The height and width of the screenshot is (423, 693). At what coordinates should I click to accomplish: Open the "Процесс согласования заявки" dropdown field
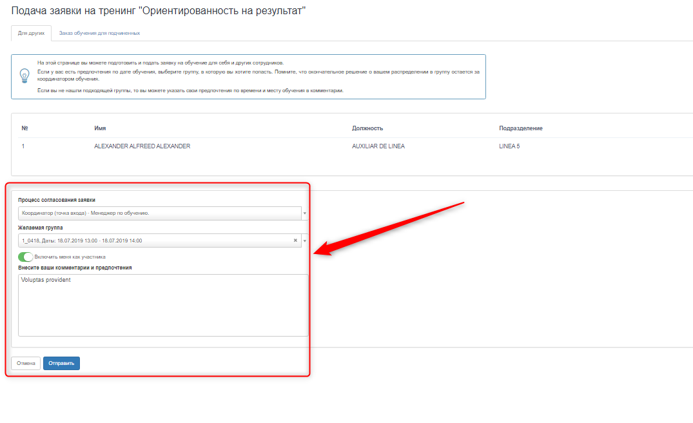click(159, 213)
